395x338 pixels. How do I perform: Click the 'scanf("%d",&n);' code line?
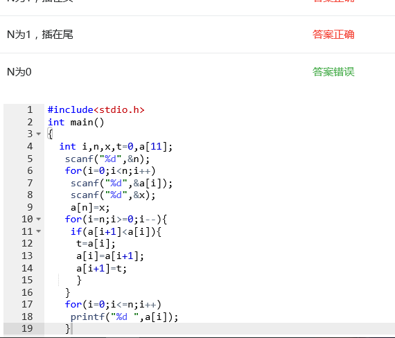(x=107, y=159)
